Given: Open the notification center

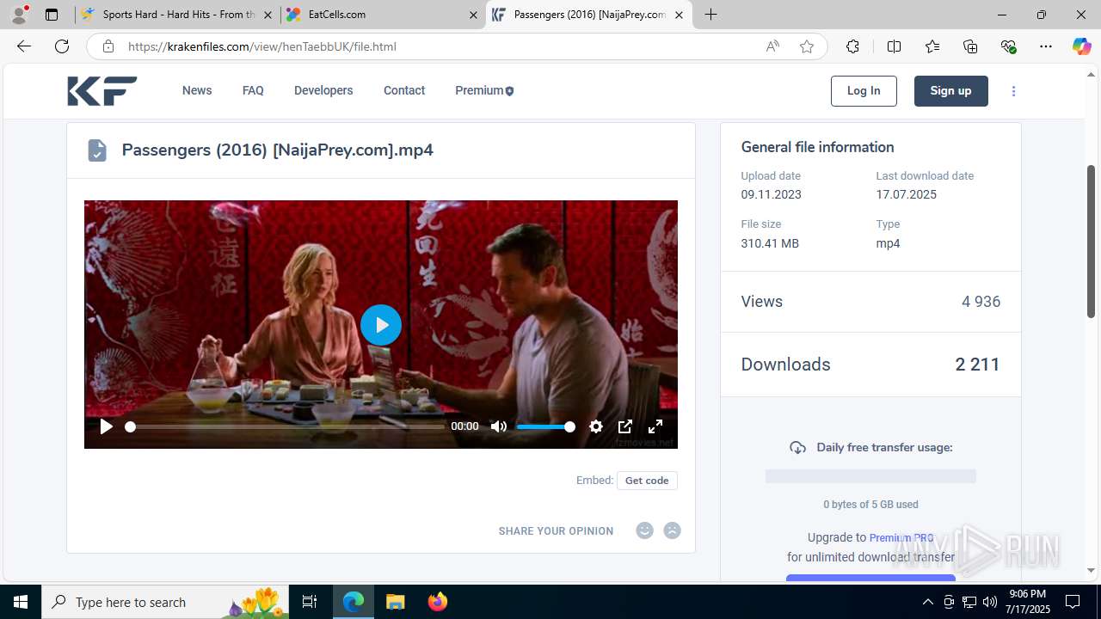Looking at the screenshot, I should 1073,602.
